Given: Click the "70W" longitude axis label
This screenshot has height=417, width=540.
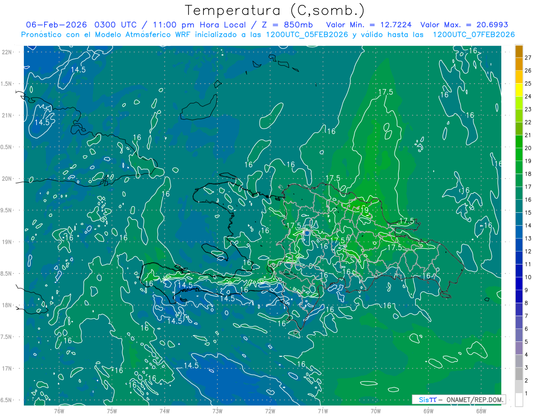Looking at the screenshot, I should [375, 411].
